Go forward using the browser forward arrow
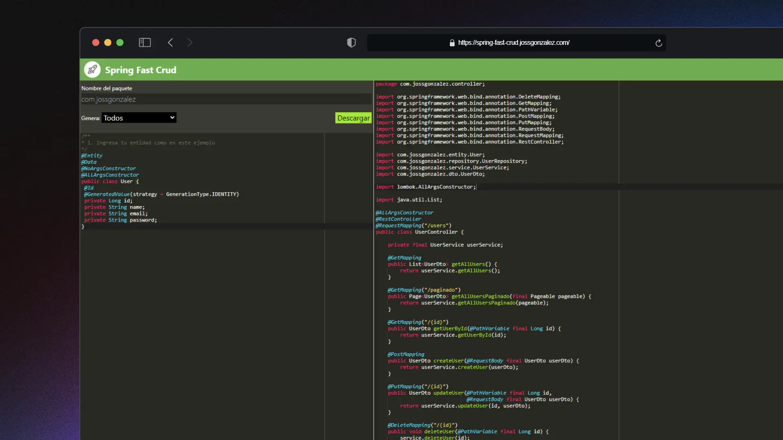 [190, 42]
